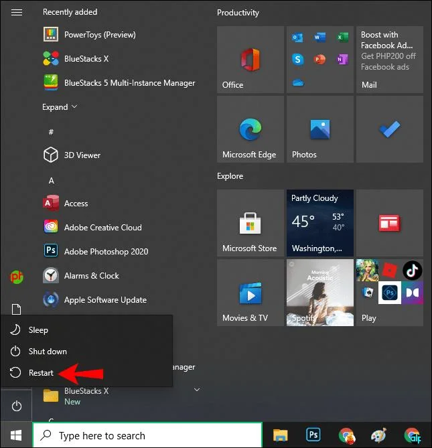Open Solitaire cards icon in Play tile
The image size is (432, 448).
368,293
